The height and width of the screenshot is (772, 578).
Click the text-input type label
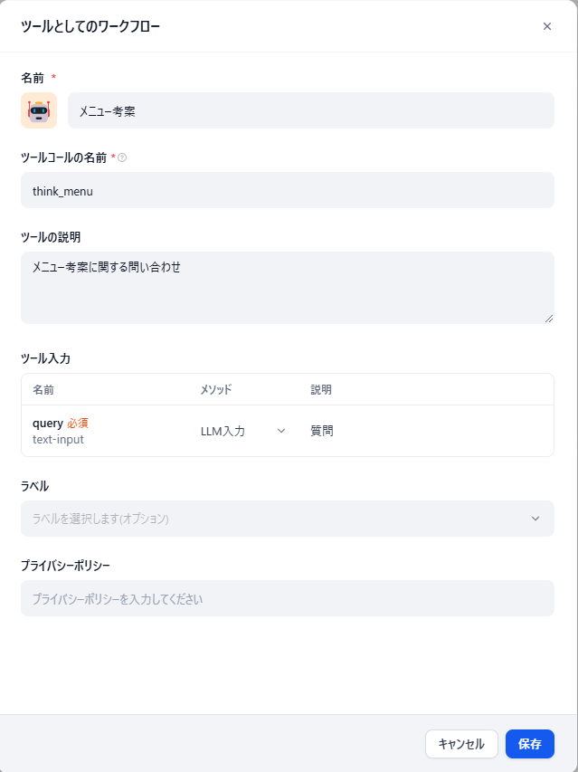click(58, 440)
